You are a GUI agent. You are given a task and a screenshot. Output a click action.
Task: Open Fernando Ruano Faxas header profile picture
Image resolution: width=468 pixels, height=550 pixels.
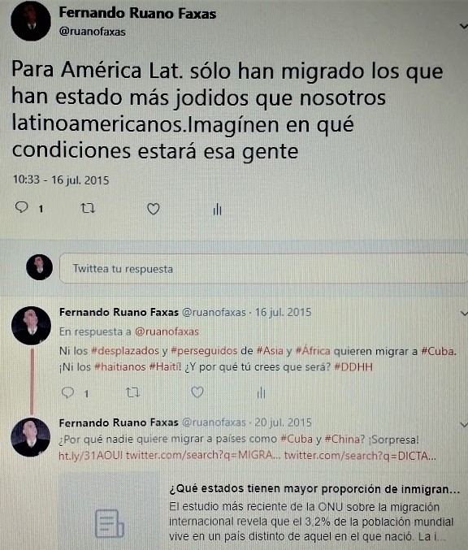coord(31,20)
